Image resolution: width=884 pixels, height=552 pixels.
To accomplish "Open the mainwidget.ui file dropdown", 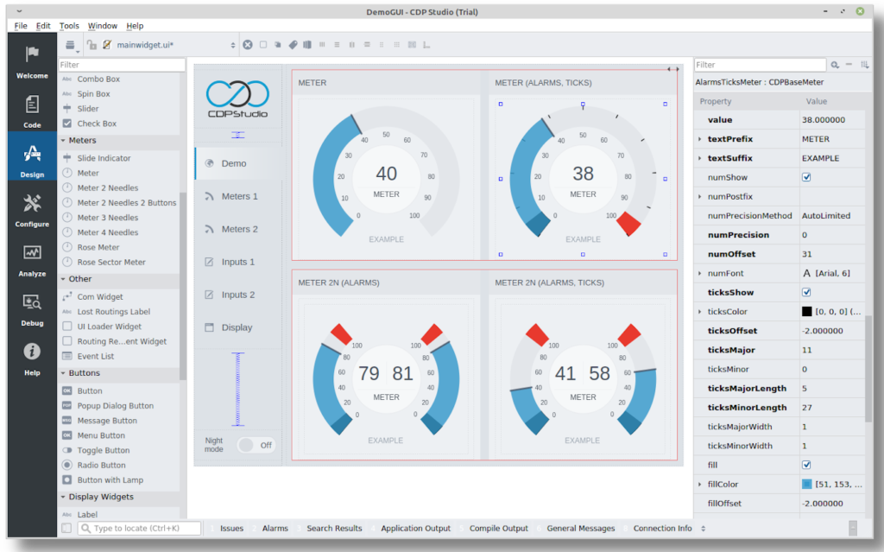I will [232, 45].
